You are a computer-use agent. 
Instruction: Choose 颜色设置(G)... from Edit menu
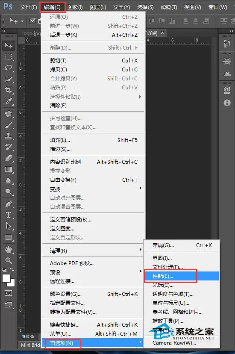[x=93, y=294]
